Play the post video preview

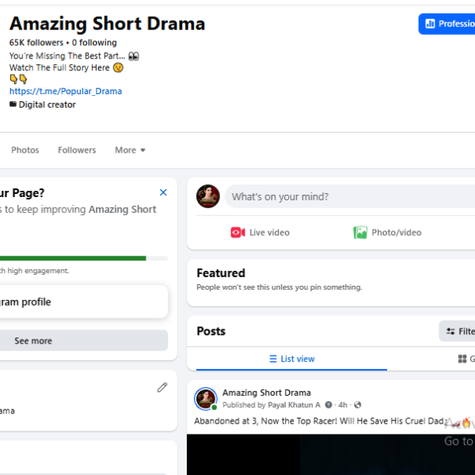pyautogui.click(x=331, y=454)
